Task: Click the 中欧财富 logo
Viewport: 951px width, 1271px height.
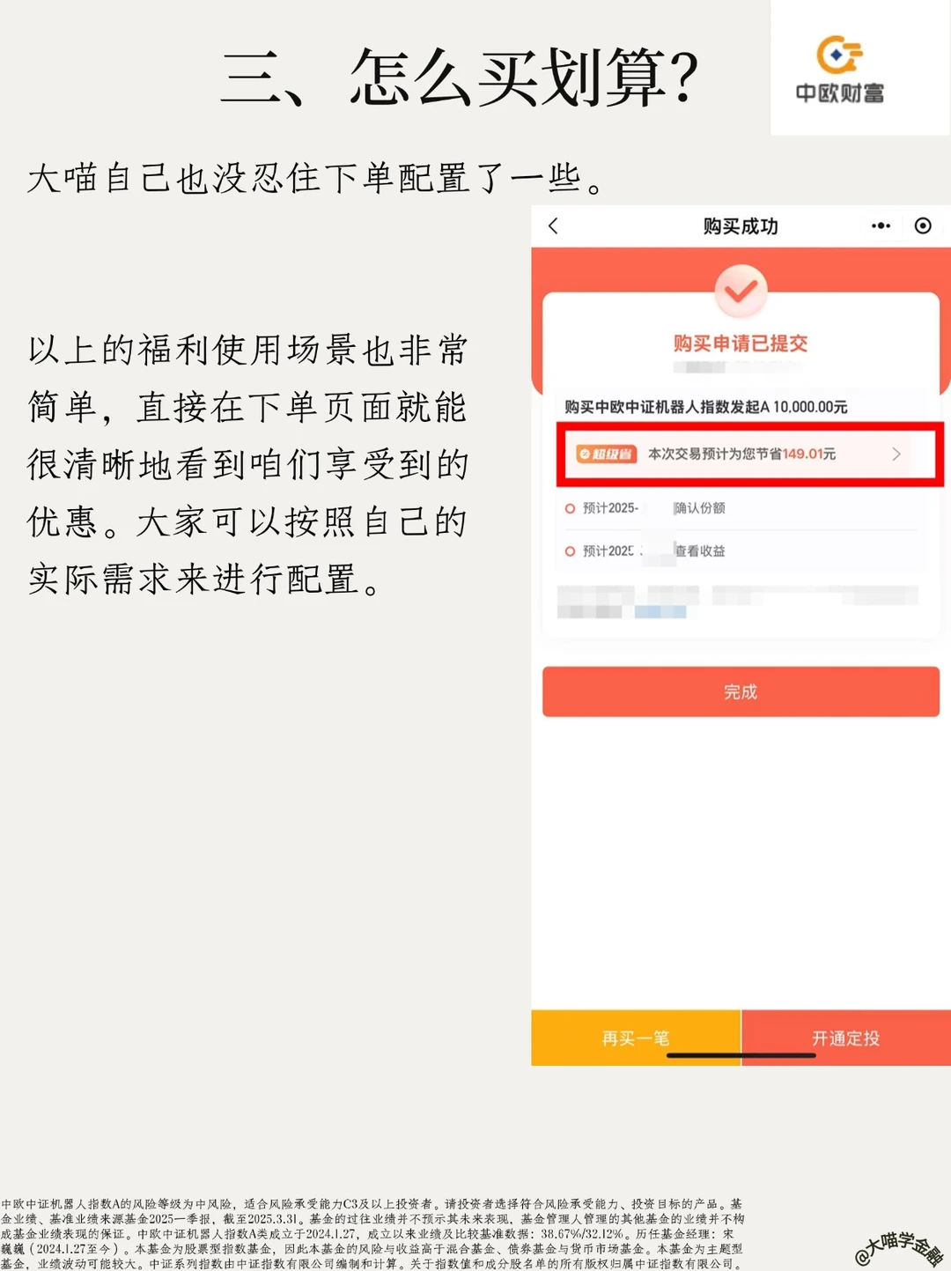Action: [840, 70]
